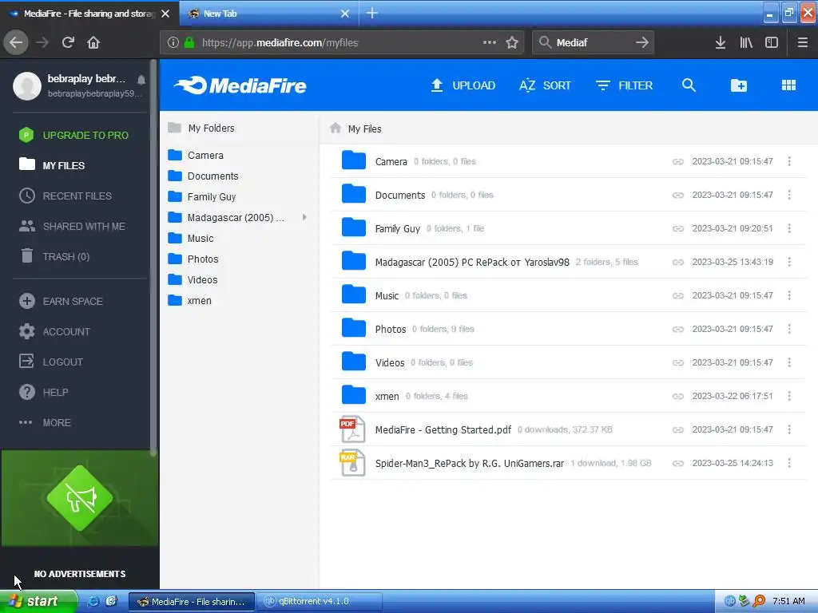This screenshot has width=818, height=613.
Task: Open HELP in the sidebar
Action: [x=43, y=392]
